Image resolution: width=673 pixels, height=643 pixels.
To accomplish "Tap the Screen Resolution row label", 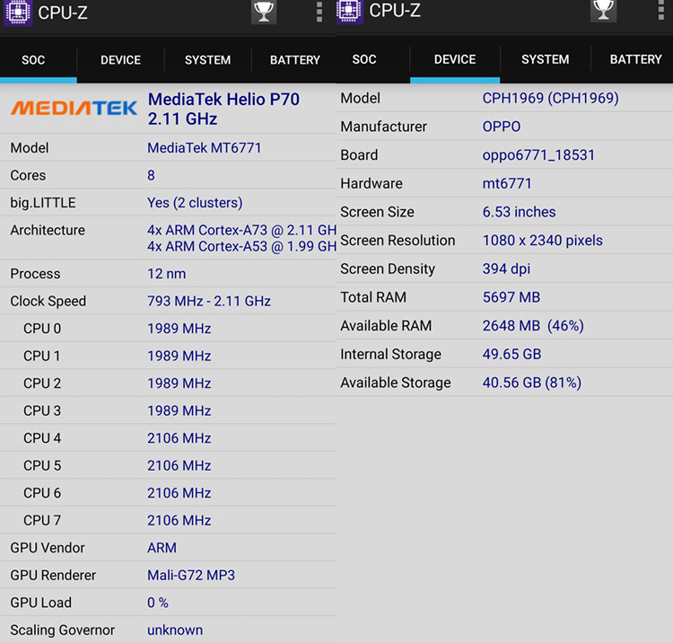I will [398, 241].
